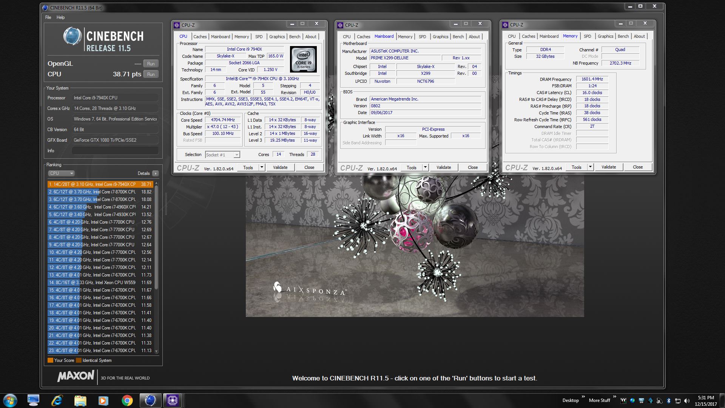This screenshot has width=725, height=408.
Task: Open the ranking CPU dropdown
Action: (x=61, y=173)
